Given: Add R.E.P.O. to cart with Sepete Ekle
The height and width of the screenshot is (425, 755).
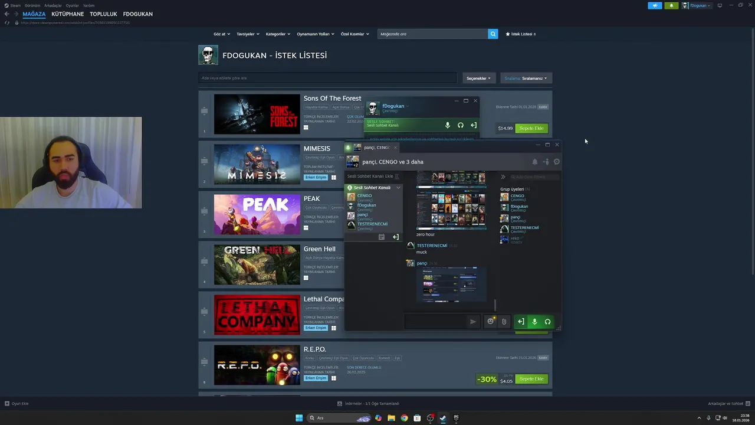Looking at the screenshot, I should click(531, 379).
